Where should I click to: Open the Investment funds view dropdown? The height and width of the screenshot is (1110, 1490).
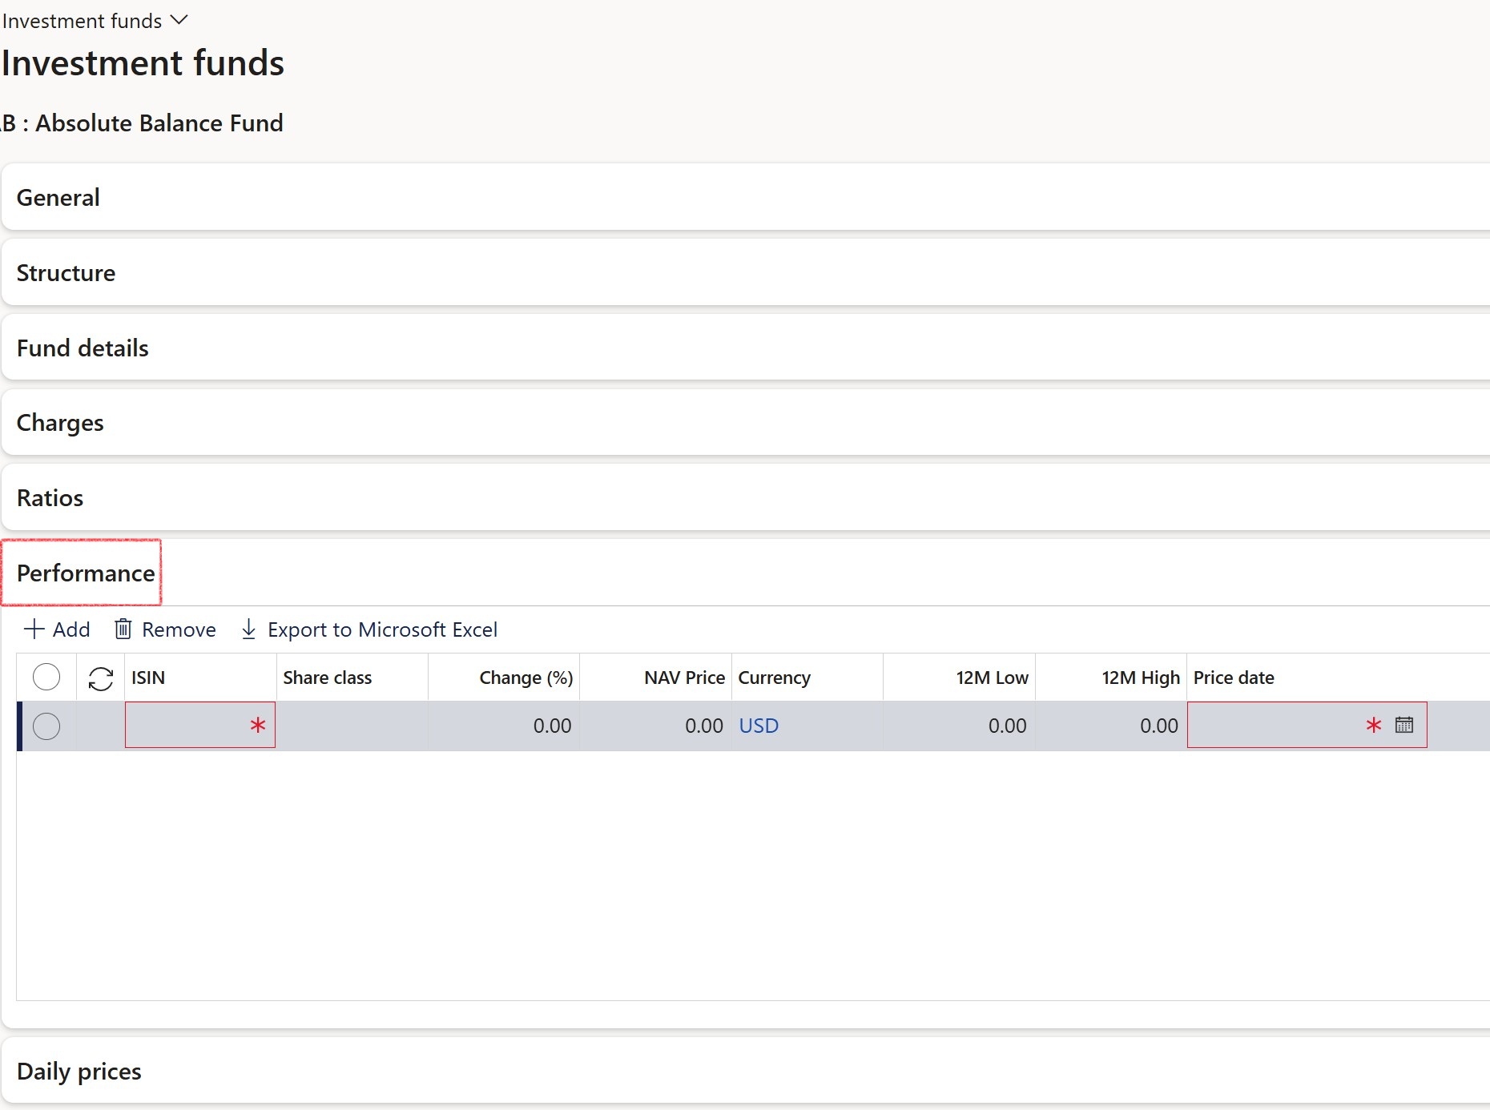95,21
